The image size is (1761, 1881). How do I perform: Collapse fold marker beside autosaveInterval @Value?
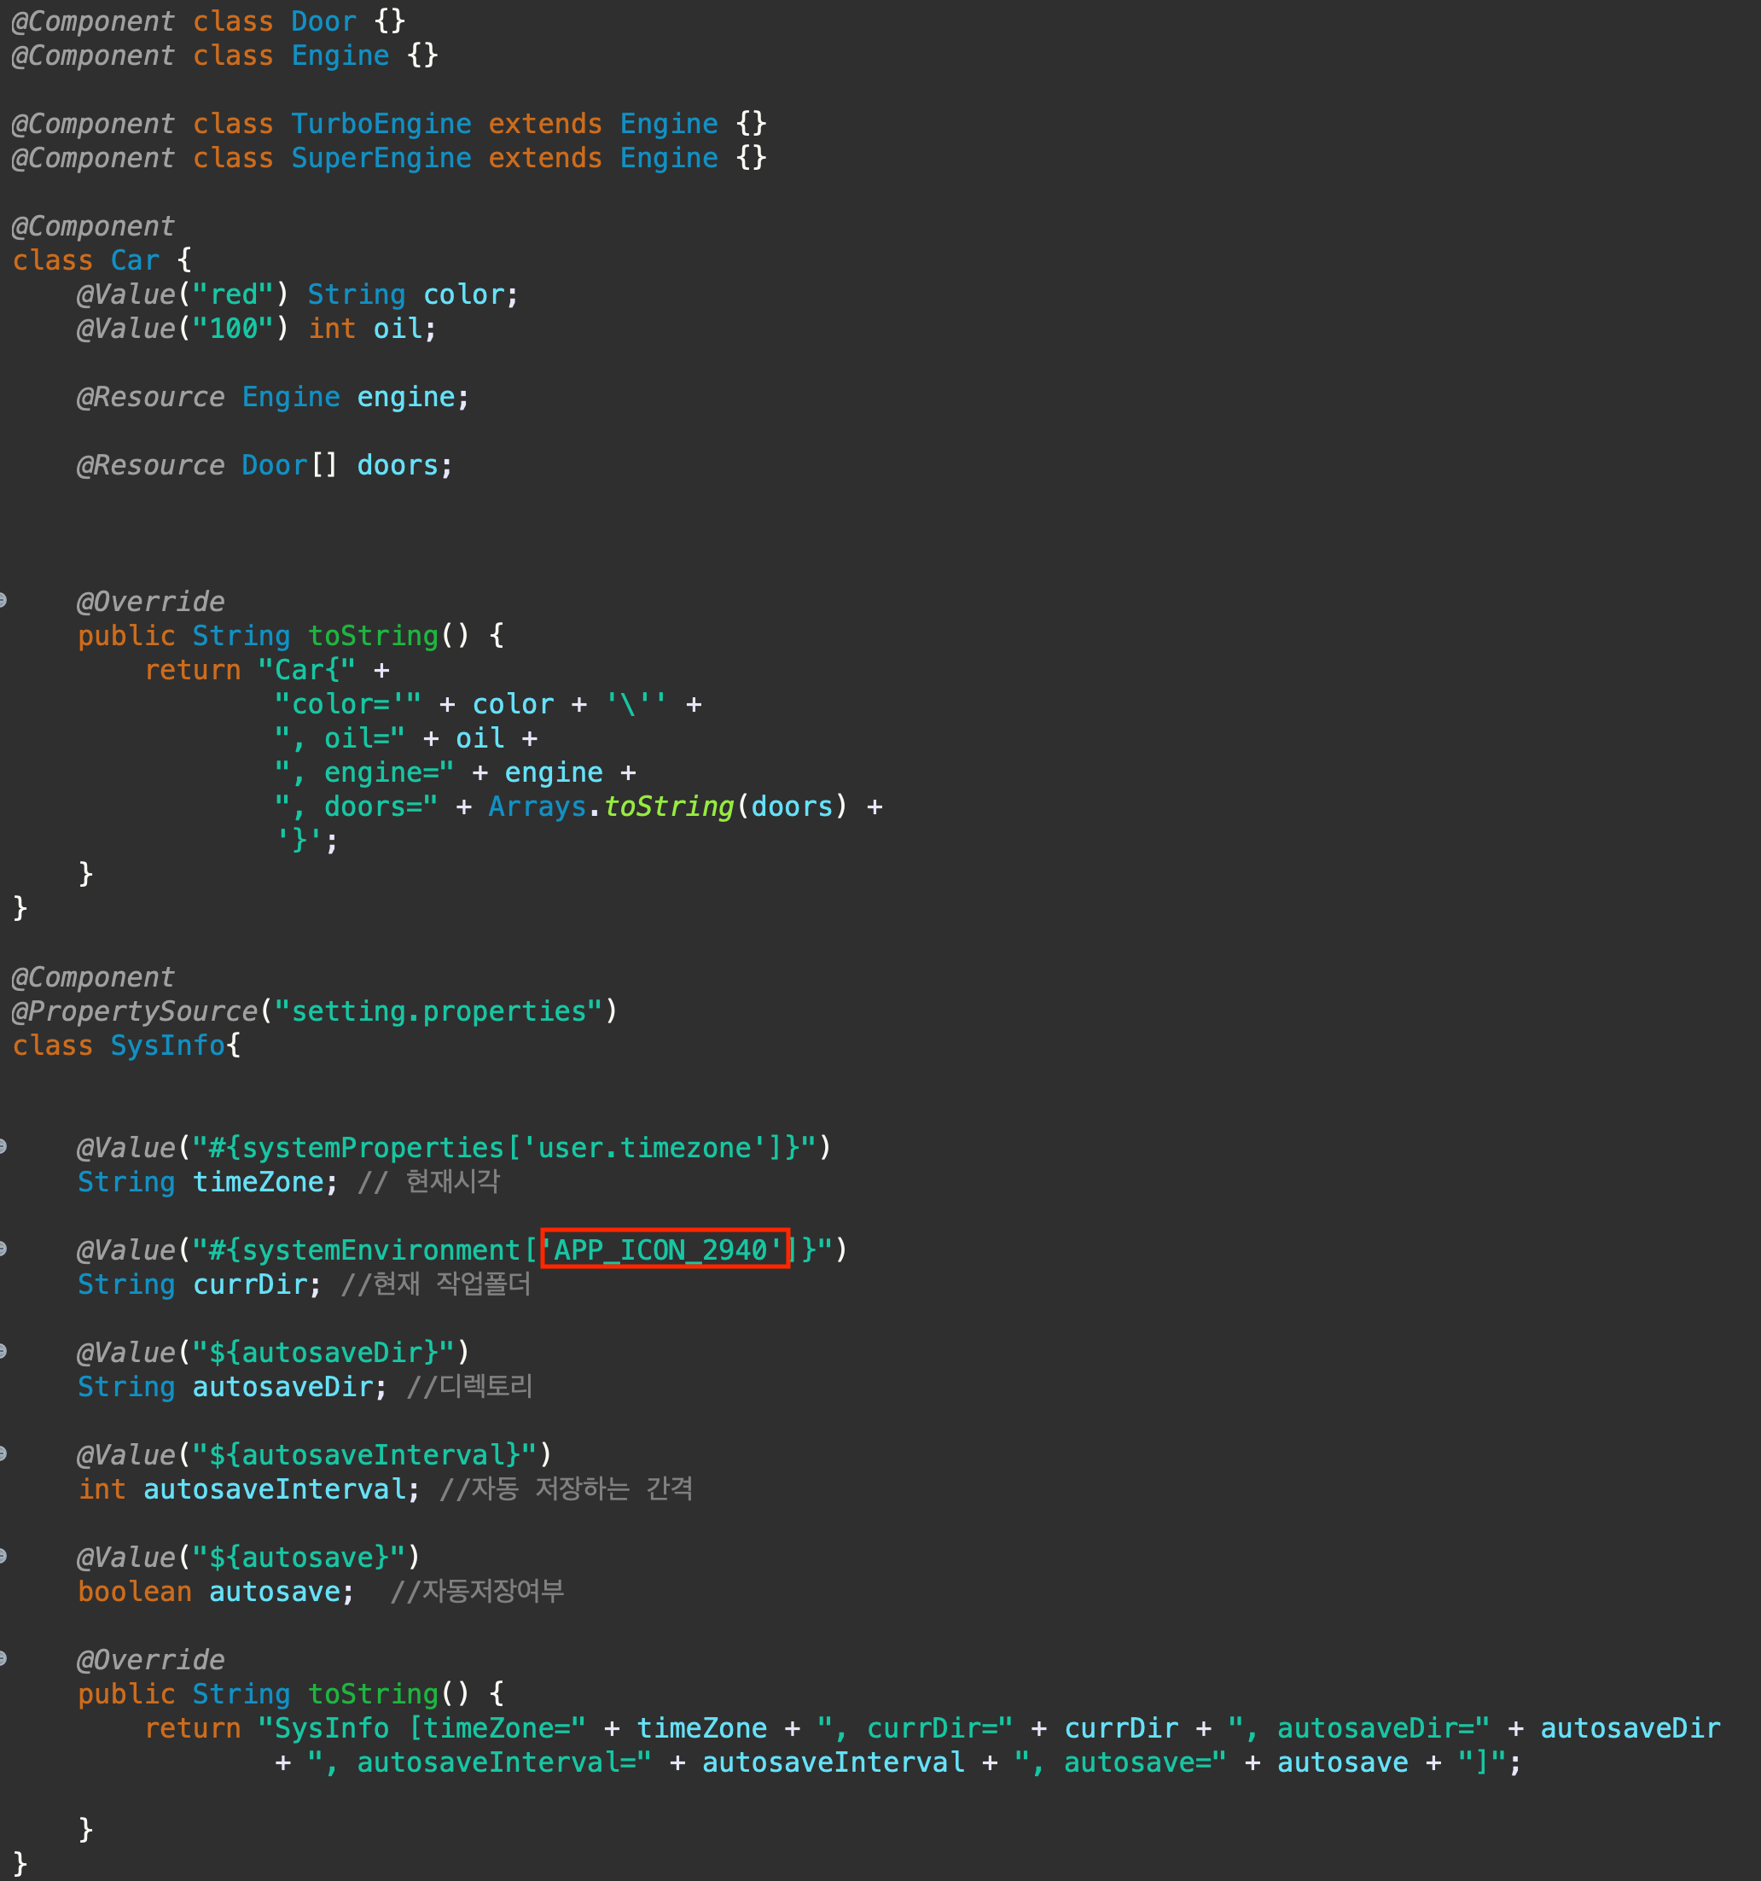click(x=3, y=1453)
